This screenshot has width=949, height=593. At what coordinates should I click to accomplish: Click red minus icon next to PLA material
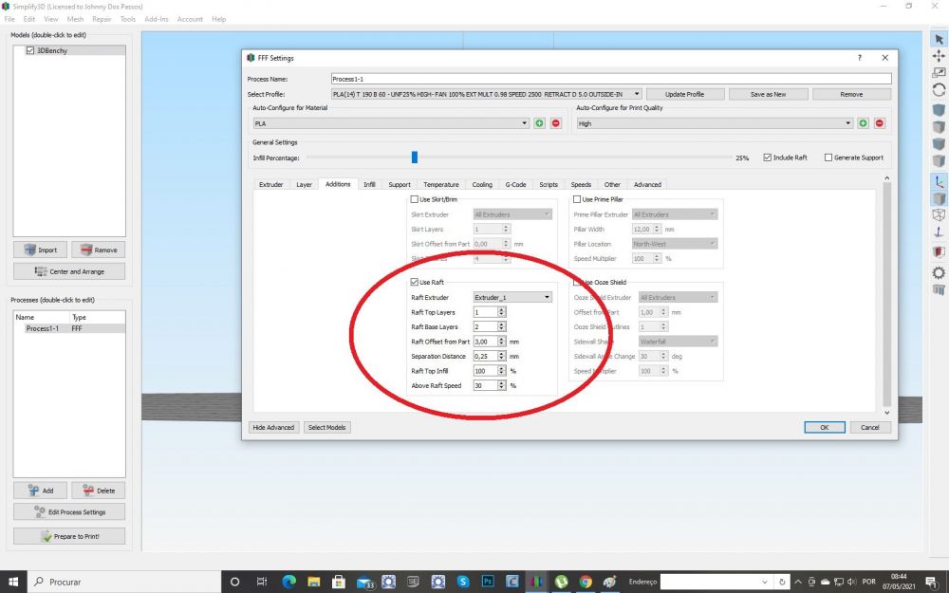[x=555, y=123]
